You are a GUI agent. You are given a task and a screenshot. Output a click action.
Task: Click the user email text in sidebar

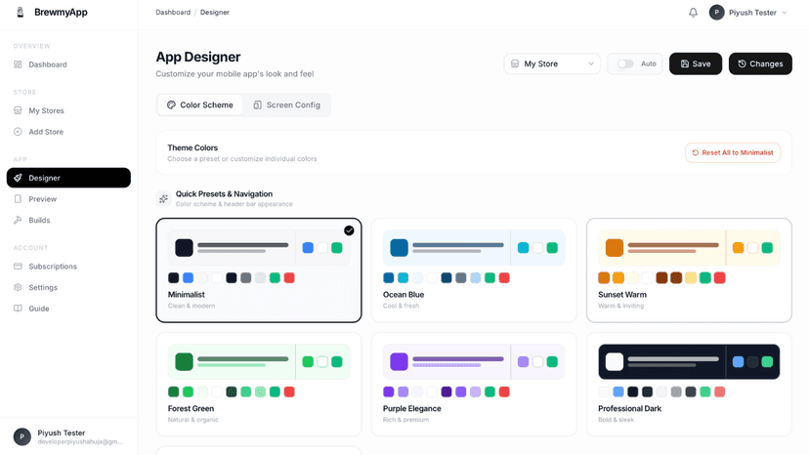coord(80,442)
